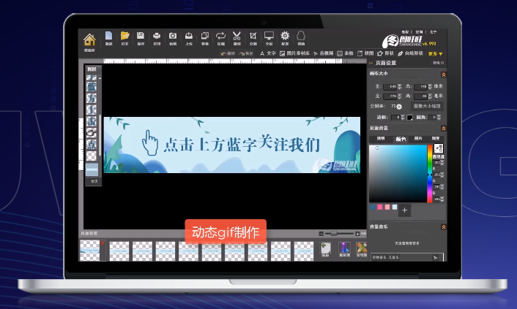Screen dimensions: 517x309
Task: Collapse the 页面设置 panel using double arrows
Action: [371, 63]
